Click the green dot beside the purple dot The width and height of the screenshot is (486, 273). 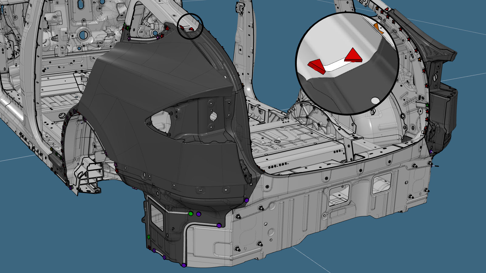(x=191, y=214)
